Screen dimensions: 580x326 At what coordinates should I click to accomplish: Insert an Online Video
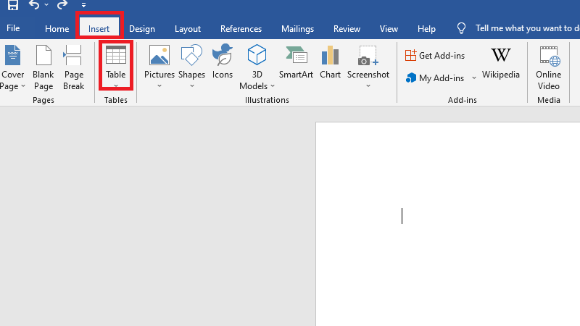[x=548, y=67]
